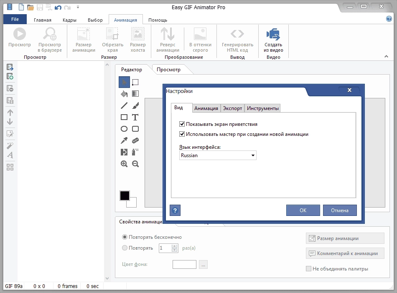The width and height of the screenshot is (397, 293).
Task: Click OK in settings dialog
Action: (303, 210)
